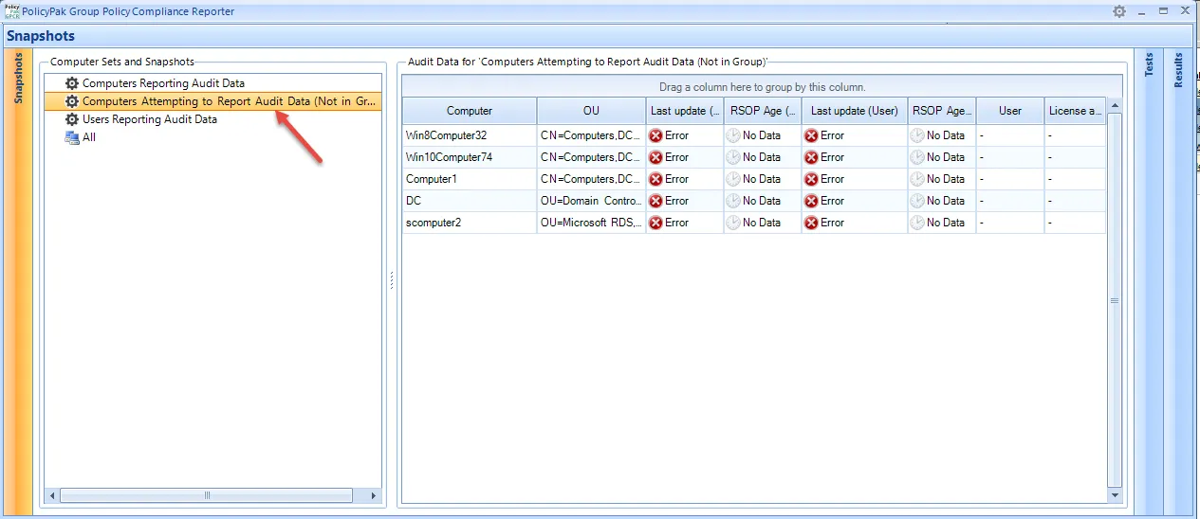Viewport: 1200px width, 519px height.
Task: Click the PolicyPak application icon in title bar
Action: point(11,11)
